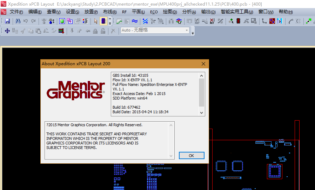Click the green route trace icon
315x190 pixels.
(x=119, y=21)
